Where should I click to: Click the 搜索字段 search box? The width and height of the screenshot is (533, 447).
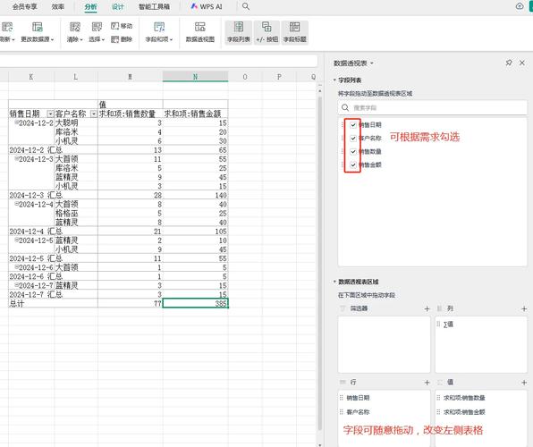click(x=432, y=108)
